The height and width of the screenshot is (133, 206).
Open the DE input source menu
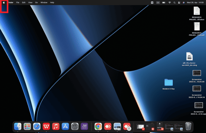click(x=158, y=2)
